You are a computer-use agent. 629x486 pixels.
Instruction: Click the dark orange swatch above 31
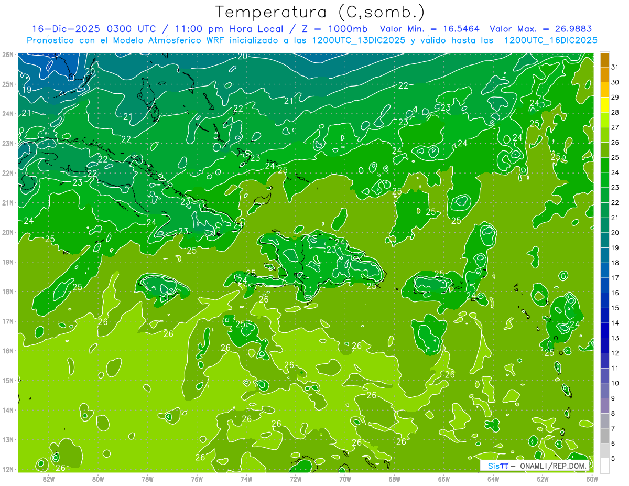tap(605, 60)
